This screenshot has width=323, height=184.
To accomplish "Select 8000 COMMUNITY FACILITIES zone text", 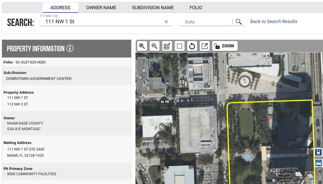I will (x=32, y=174).
